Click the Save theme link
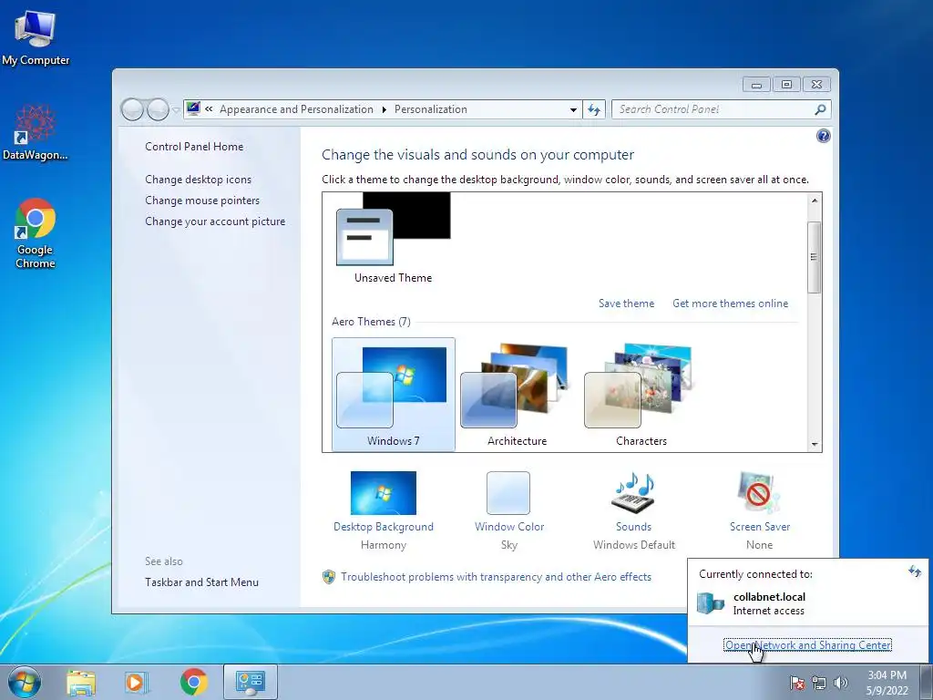The image size is (933, 700). pyautogui.click(x=626, y=303)
